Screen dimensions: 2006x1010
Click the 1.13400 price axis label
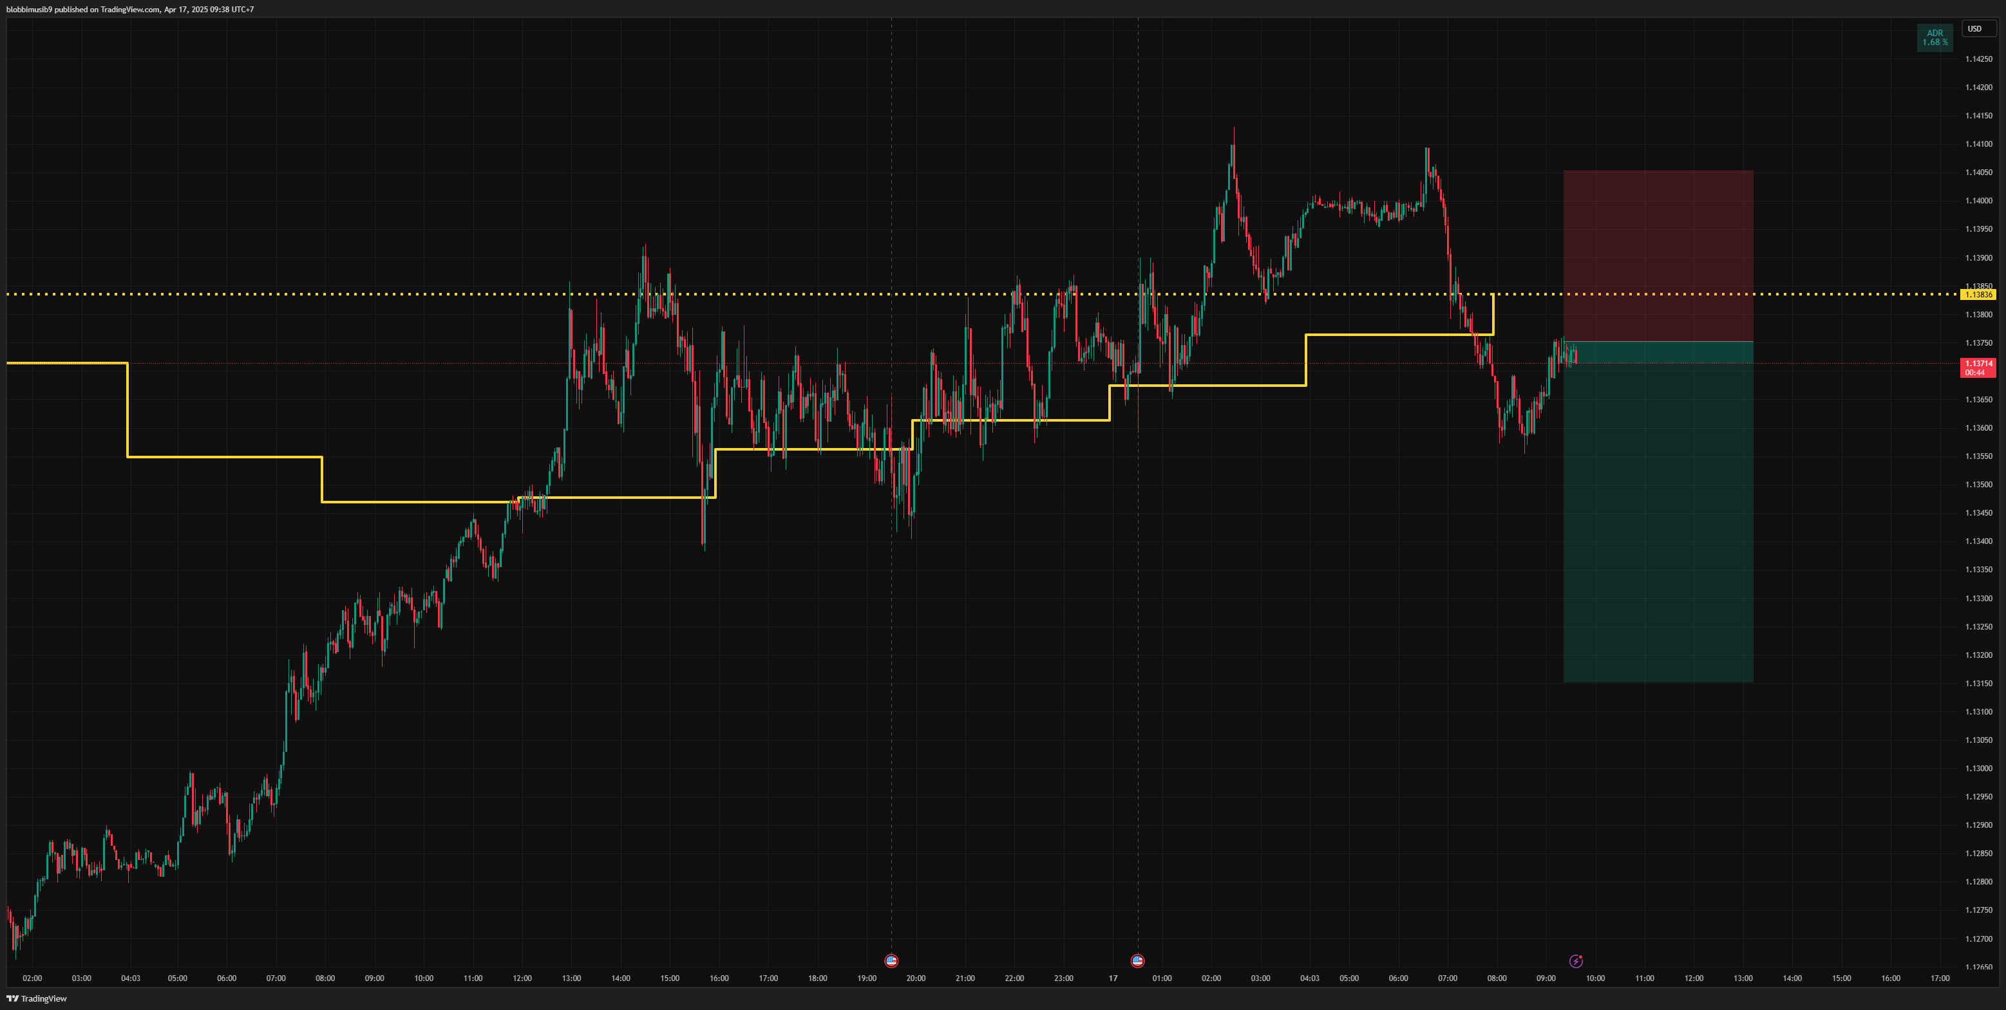pyautogui.click(x=1979, y=541)
